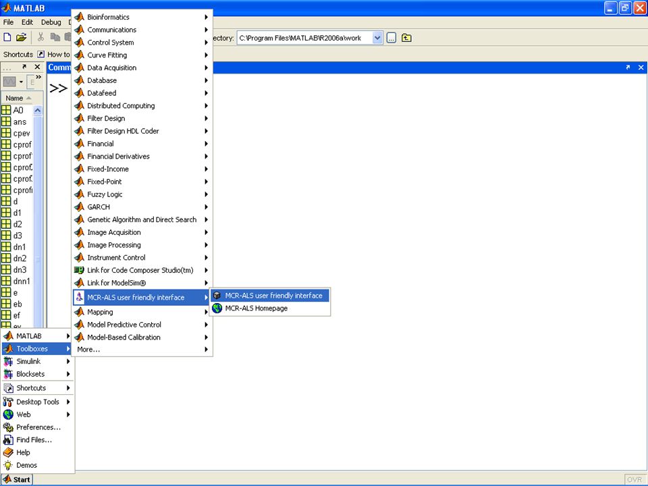The image size is (648, 486).
Task: Open the Bioinformatics toolbox submenu
Action: (x=142, y=17)
